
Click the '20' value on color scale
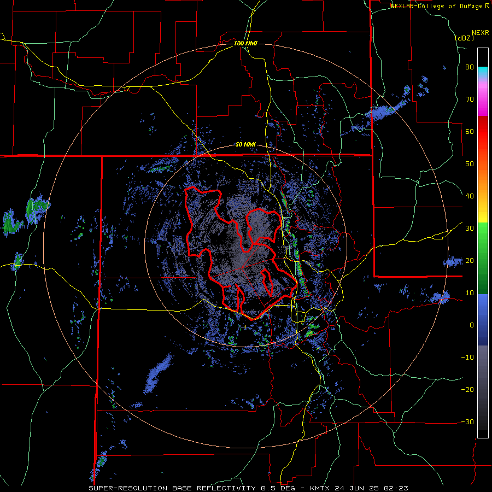click(x=470, y=260)
